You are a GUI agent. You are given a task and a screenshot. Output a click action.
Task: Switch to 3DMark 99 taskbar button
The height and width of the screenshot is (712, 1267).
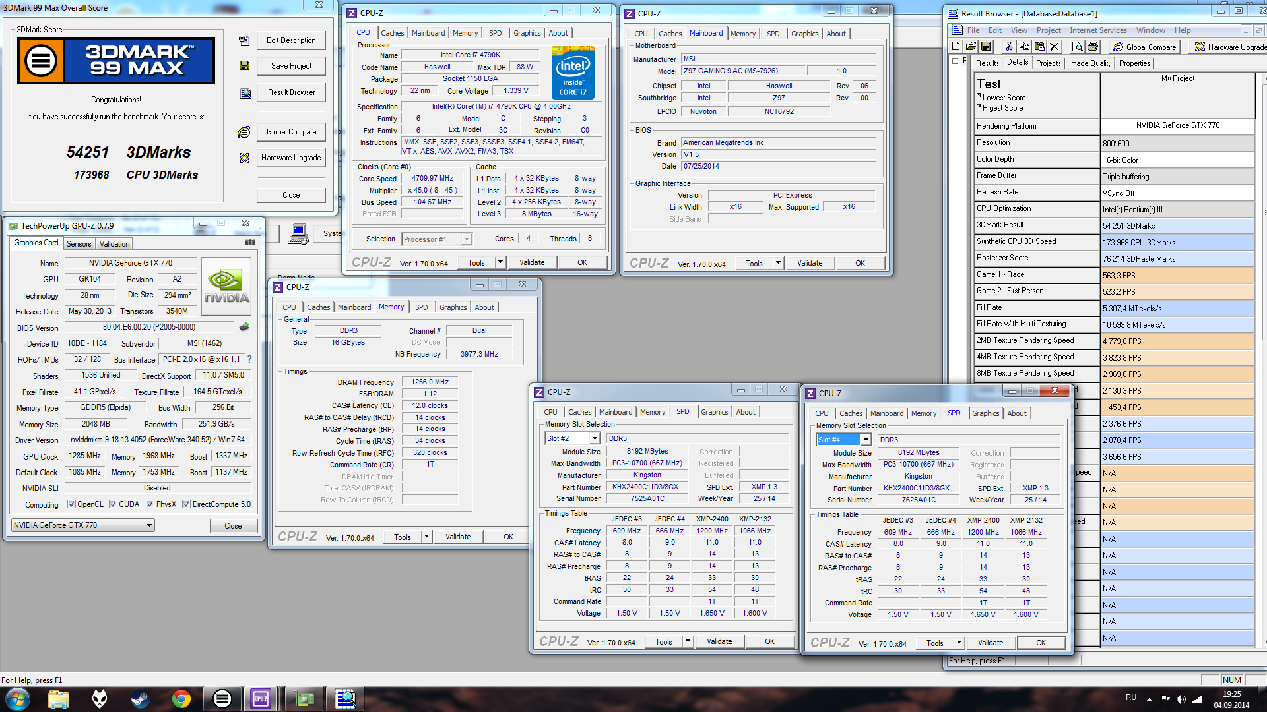coord(222,699)
